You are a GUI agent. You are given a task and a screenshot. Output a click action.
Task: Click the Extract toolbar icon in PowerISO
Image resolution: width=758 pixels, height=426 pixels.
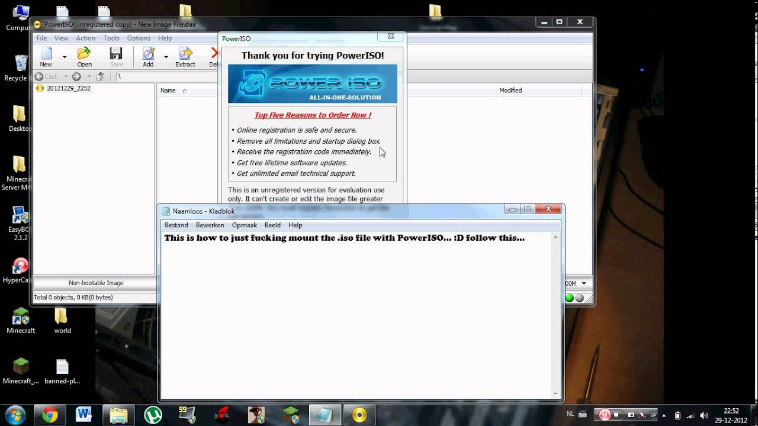185,54
